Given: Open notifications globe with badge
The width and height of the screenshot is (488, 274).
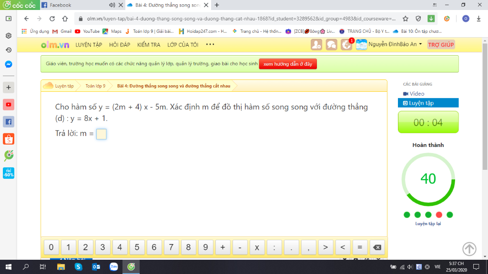Looking at the screenshot, I should [x=346, y=45].
